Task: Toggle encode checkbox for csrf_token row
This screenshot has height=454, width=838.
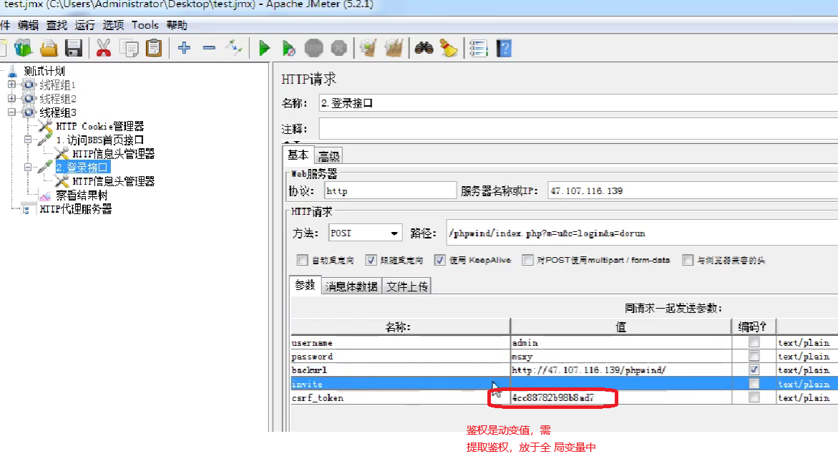Action: (x=754, y=397)
